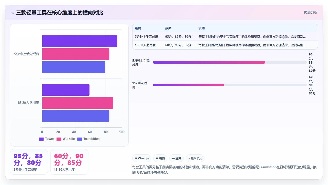The width and height of the screenshot is (328, 185).
Task: Click the chart title 三款轻量工具在核心维度上的横向对比
Action: point(59,13)
